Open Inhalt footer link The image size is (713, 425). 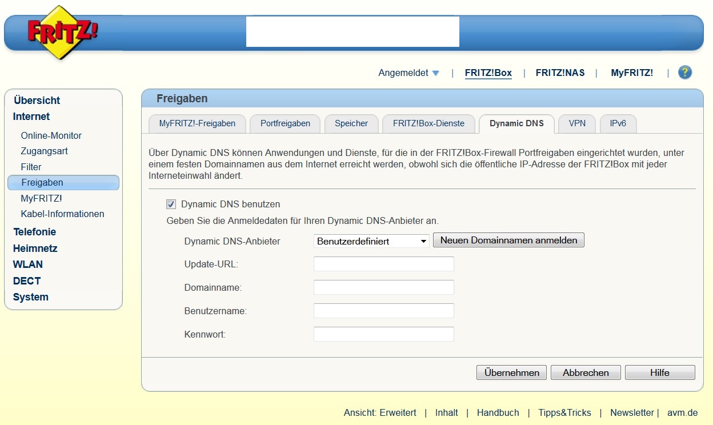point(447,412)
